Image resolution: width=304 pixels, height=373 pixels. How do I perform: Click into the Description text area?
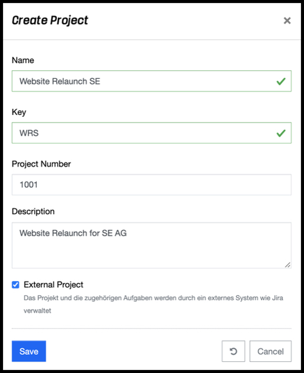pos(151,246)
